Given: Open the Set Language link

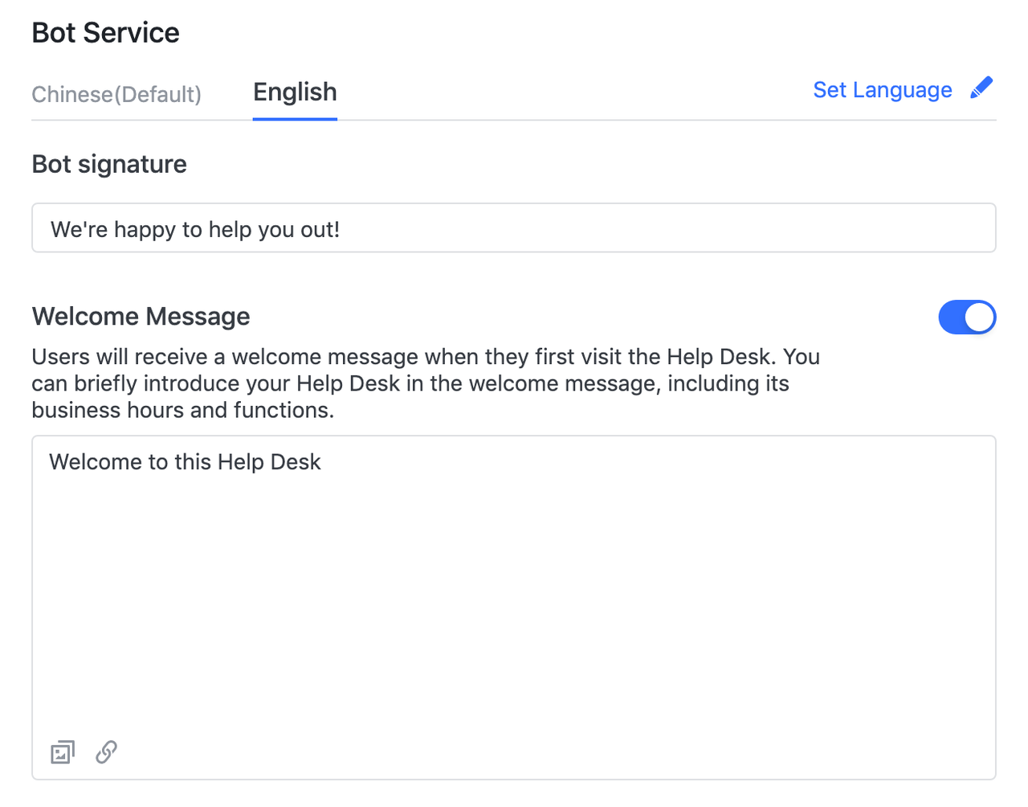Looking at the screenshot, I should point(882,90).
